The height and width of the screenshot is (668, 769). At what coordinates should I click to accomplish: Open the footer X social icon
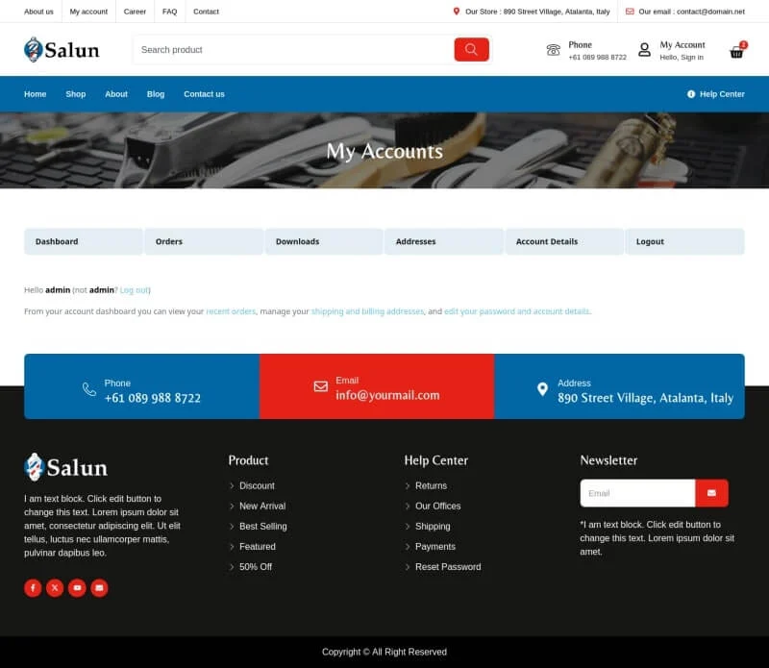[x=55, y=587]
